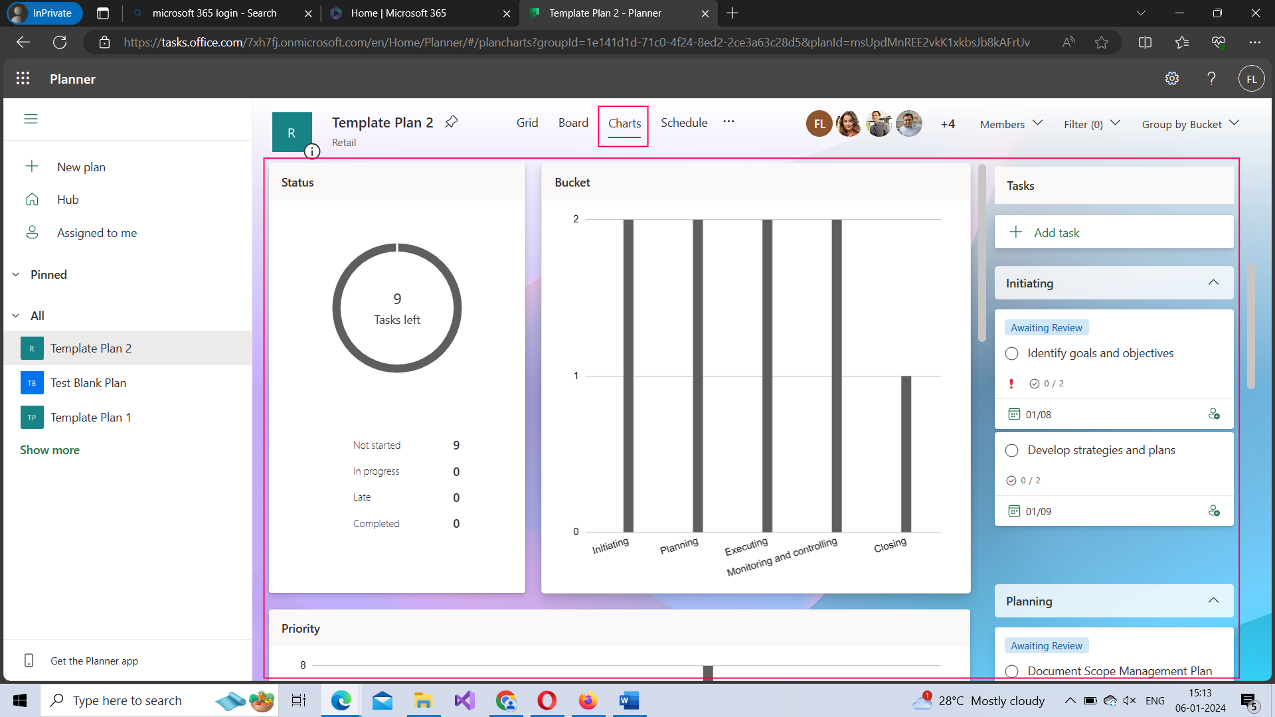Click Not started status legend row
Viewport: 1275px width, 717px height.
click(406, 445)
